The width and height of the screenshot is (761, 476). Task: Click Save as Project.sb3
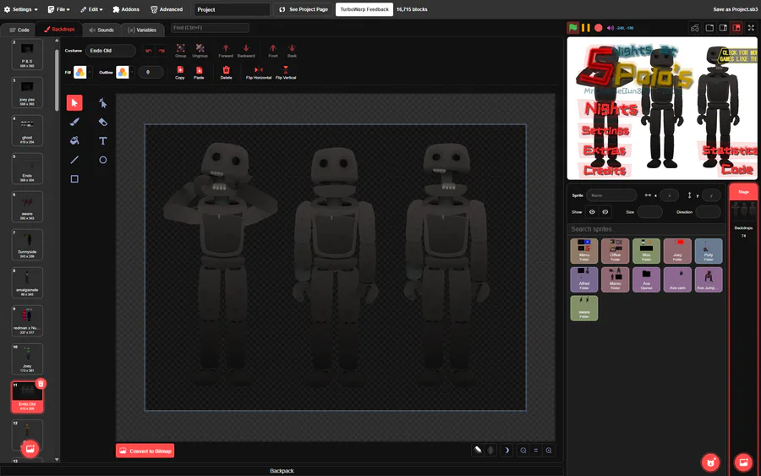point(735,9)
